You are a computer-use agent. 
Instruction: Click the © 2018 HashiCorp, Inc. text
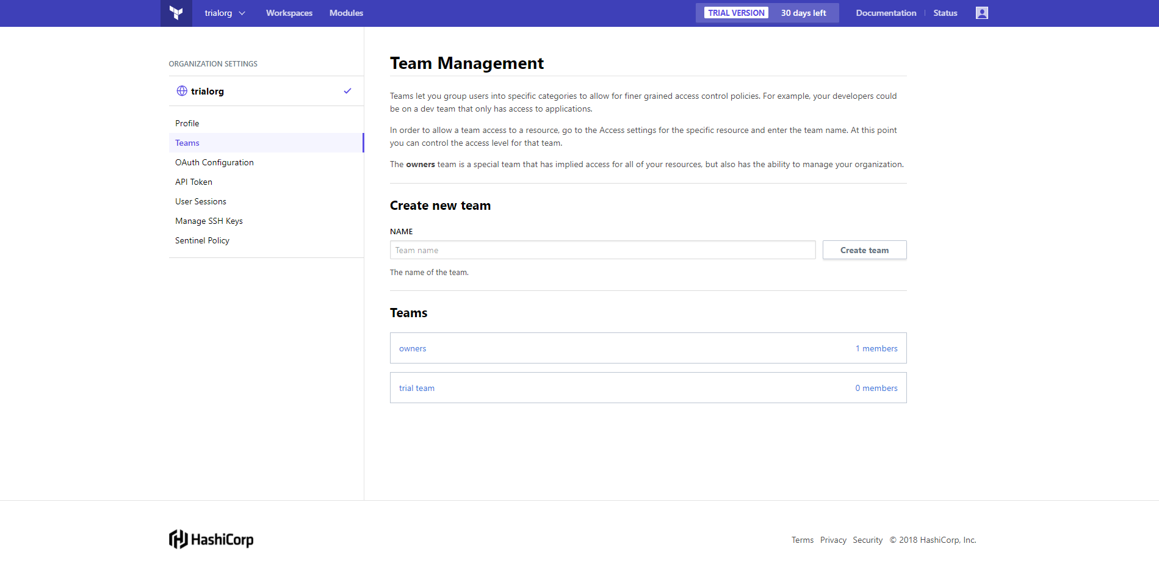click(x=933, y=540)
